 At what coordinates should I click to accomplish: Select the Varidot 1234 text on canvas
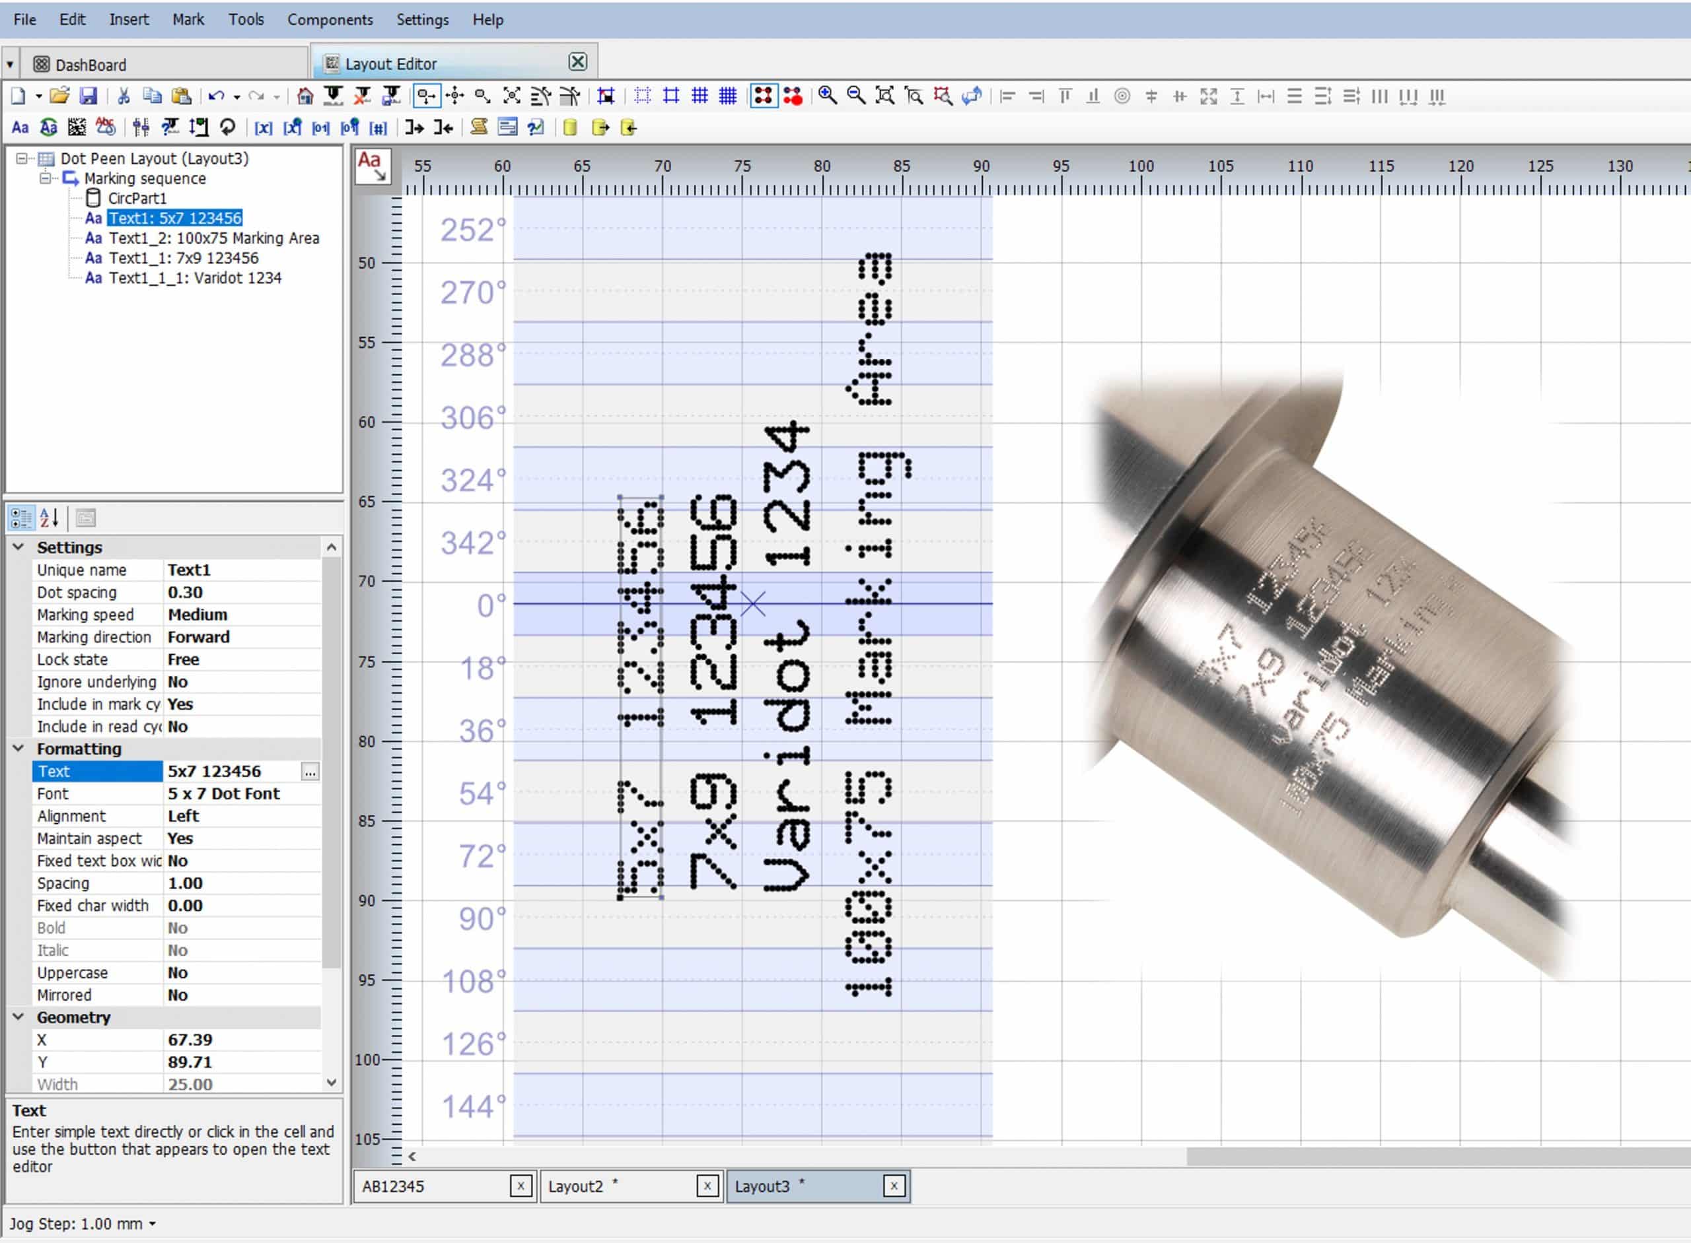787,657
